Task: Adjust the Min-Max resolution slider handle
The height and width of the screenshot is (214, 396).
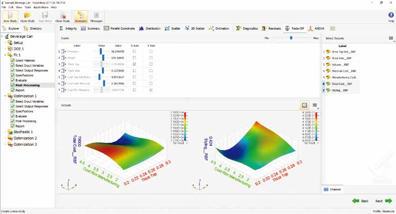Action: click(291, 38)
